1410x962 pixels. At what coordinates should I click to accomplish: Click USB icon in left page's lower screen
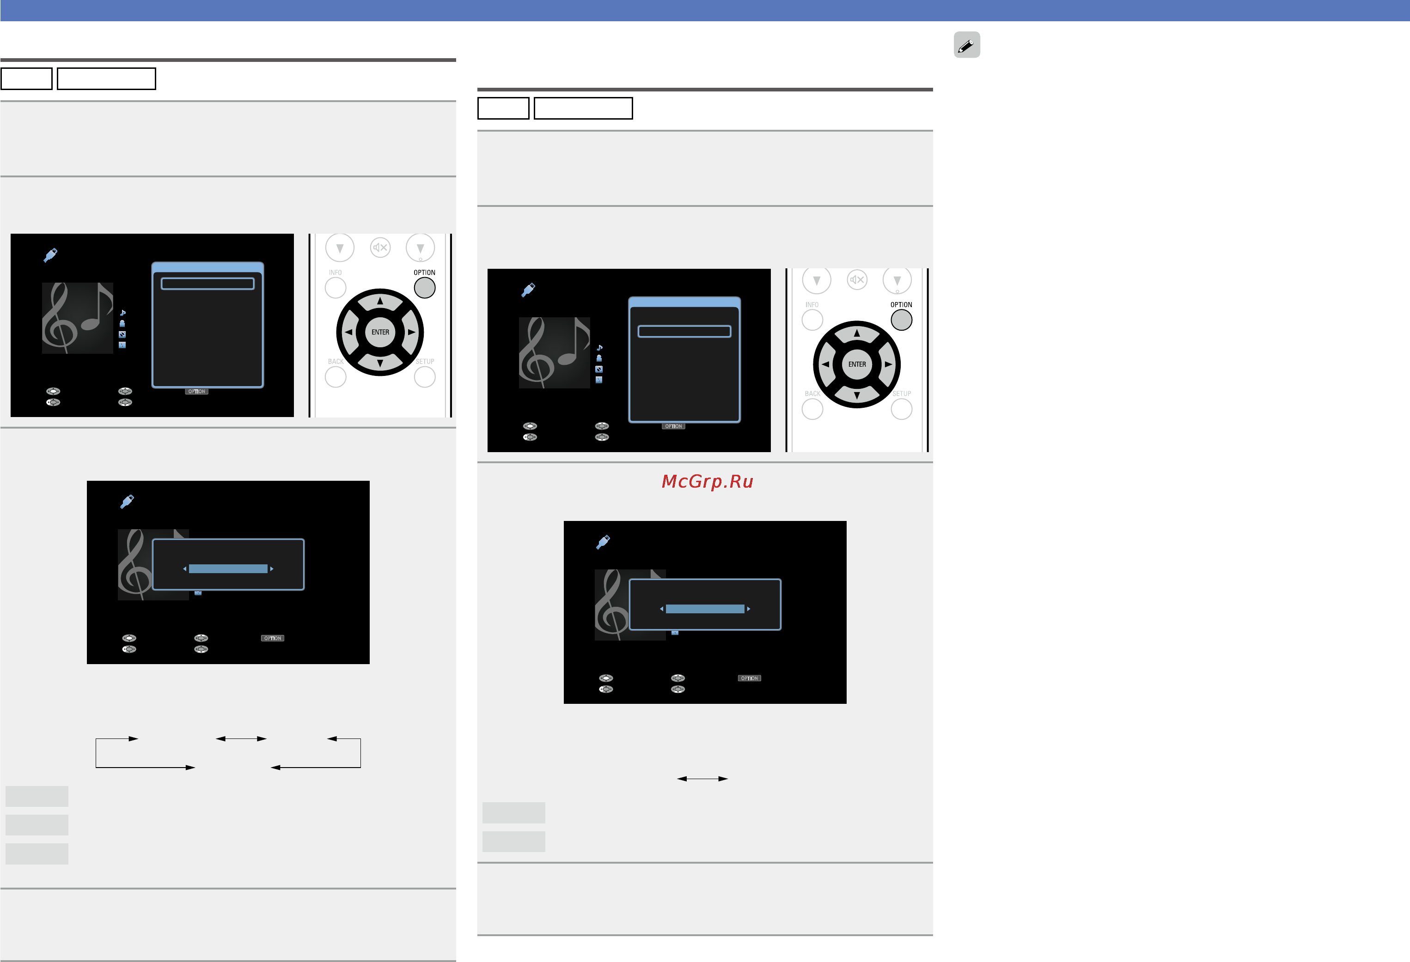pyautogui.click(x=127, y=502)
